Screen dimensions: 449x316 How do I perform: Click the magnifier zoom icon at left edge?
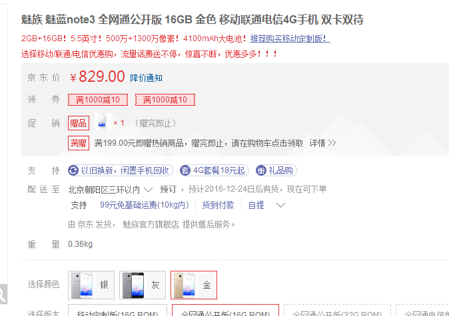[2, 294]
